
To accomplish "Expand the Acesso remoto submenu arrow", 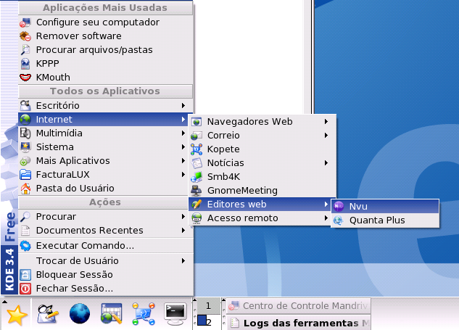I will click(326, 218).
